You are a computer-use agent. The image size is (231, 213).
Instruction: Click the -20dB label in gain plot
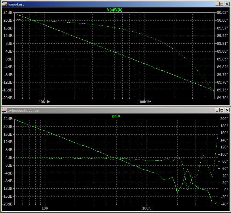[8, 204]
